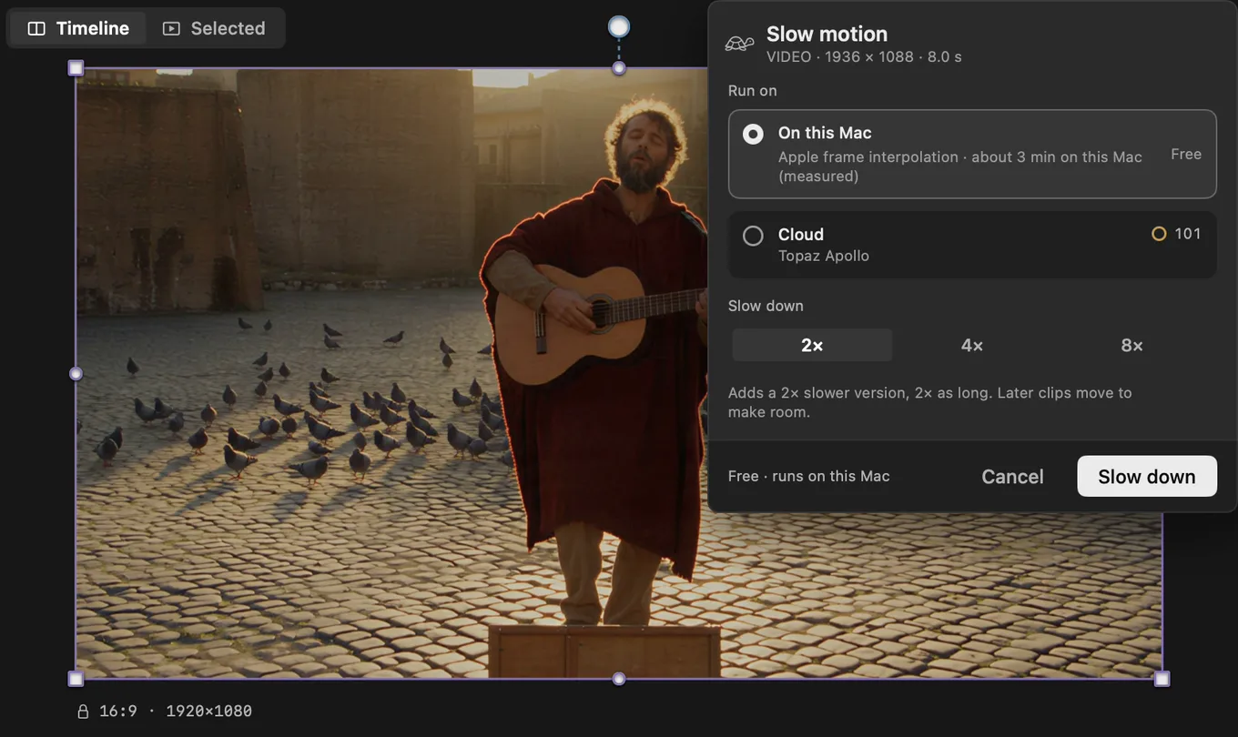Image resolution: width=1238 pixels, height=737 pixels.
Task: Cancel the Slow motion dialog
Action: (x=1012, y=477)
